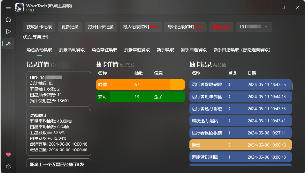Viewport: 305px width, 173px height.
Task: Click the pink heart sponsor icon
Action: [x=8, y=154]
